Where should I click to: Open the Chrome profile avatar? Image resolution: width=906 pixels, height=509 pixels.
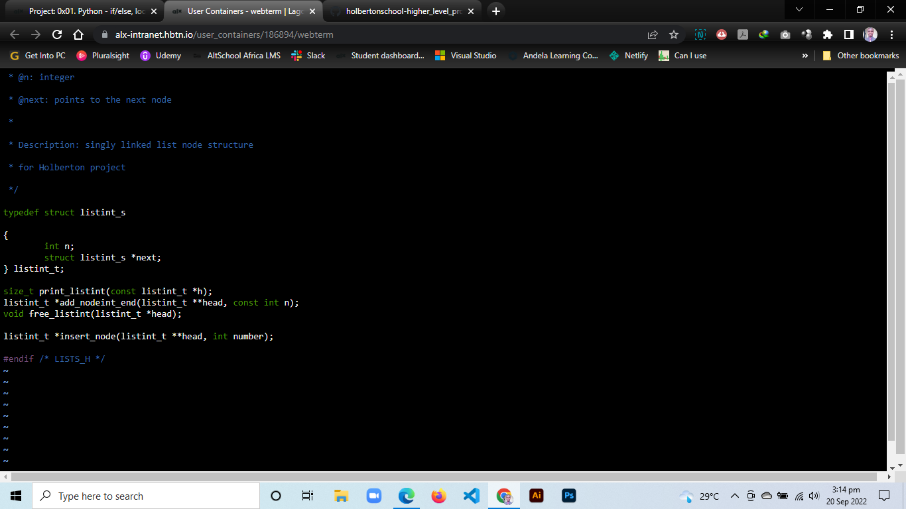(x=870, y=34)
